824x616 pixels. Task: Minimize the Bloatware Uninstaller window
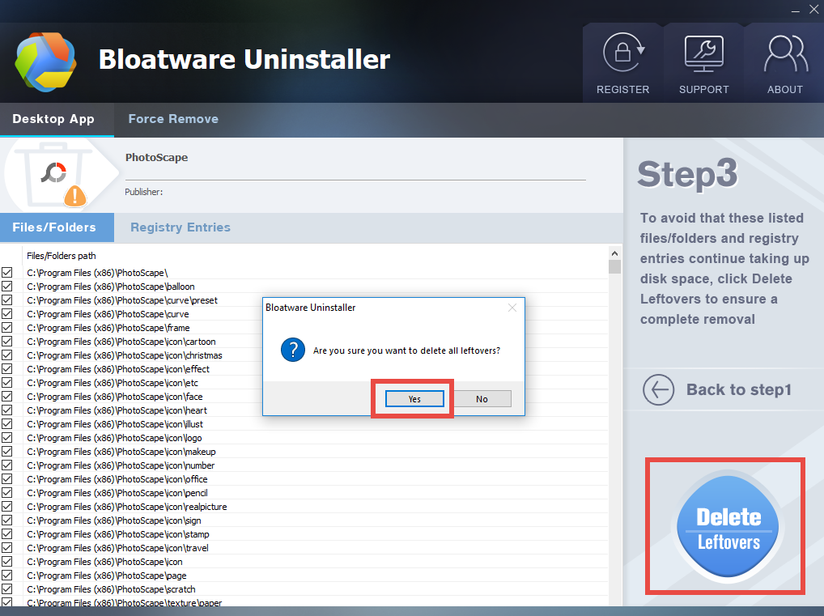[x=796, y=10]
